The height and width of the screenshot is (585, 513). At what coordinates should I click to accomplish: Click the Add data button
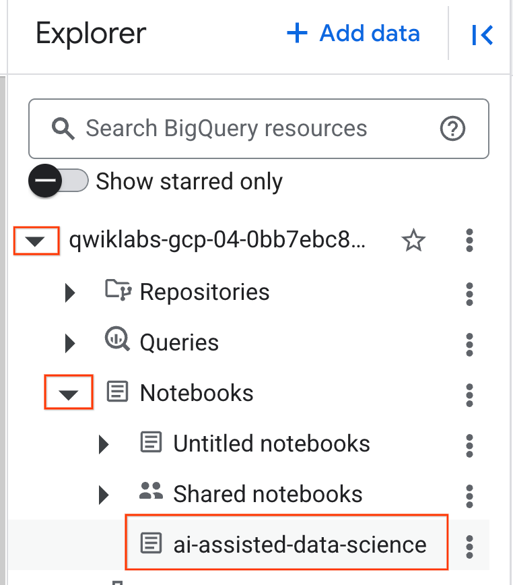tap(353, 34)
